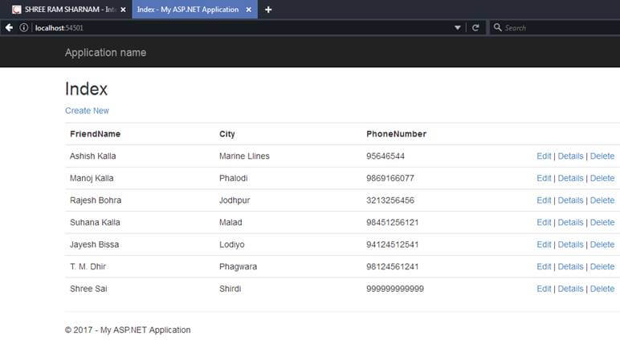This screenshot has width=620, height=340.
Task: Open the Create New link
Action: [x=87, y=111]
